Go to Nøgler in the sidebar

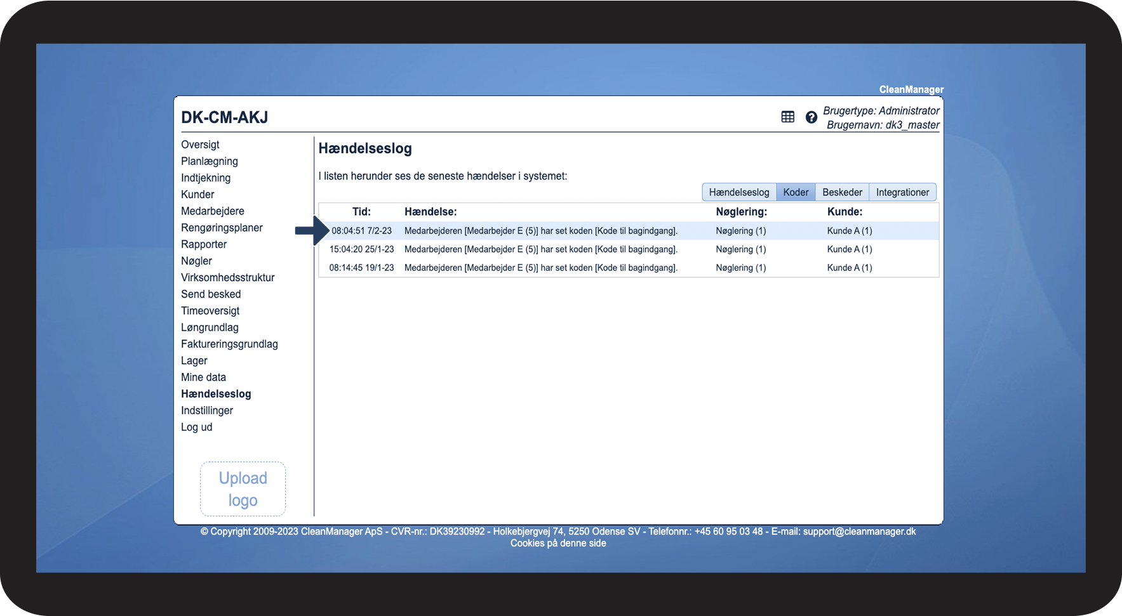click(x=196, y=261)
